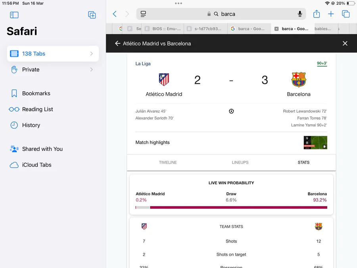
Task: Switch to the LINEUPS tab
Action: (240, 162)
